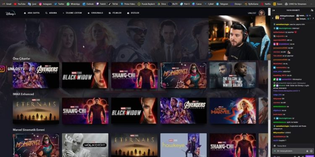315x157 pixels.
Task: Open Eternals in IMAX Enhanced row
Action: pyautogui.click(x=36, y=111)
